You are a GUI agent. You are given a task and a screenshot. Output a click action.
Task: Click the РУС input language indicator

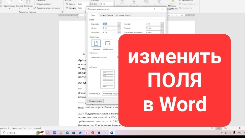(x=239, y=133)
